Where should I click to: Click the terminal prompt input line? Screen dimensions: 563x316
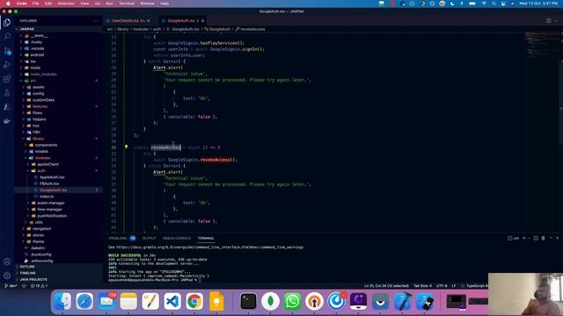point(155,280)
